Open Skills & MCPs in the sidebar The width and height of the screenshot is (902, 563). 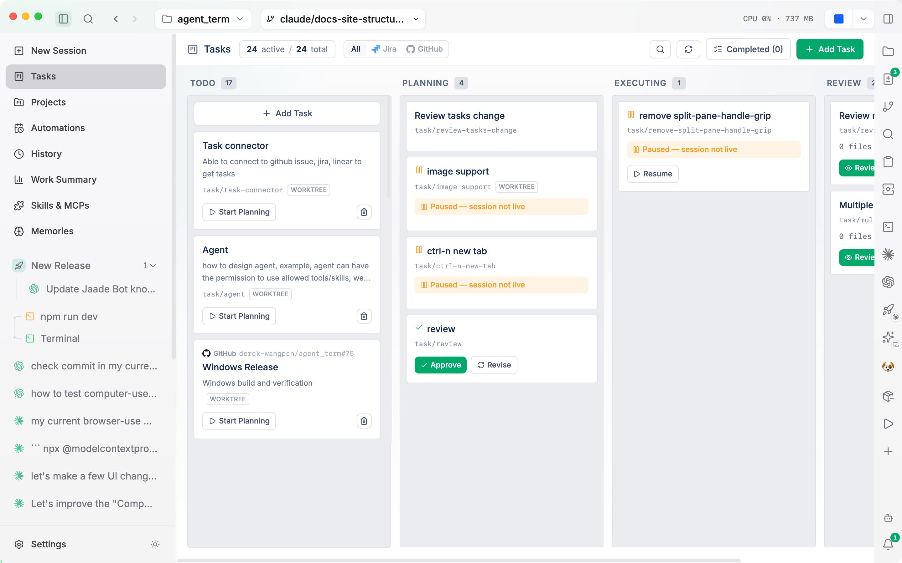click(x=86, y=205)
